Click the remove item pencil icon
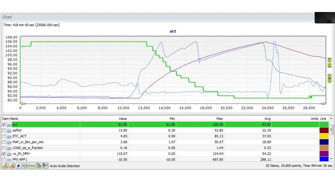Image resolution: width=335 pixels, height=188 pixels. (12, 166)
